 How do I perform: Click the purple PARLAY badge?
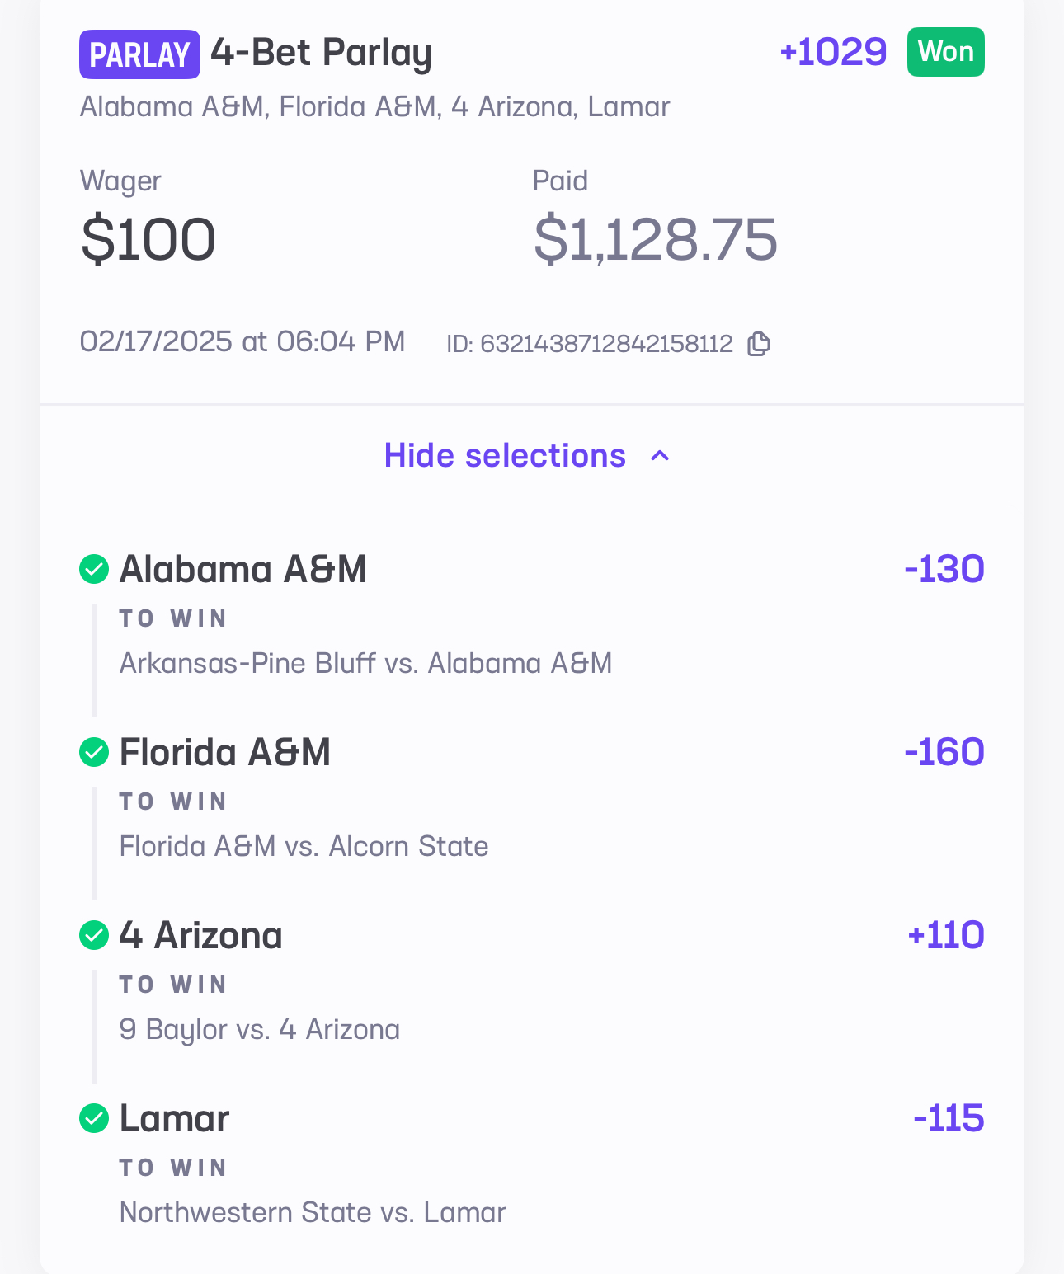point(139,54)
